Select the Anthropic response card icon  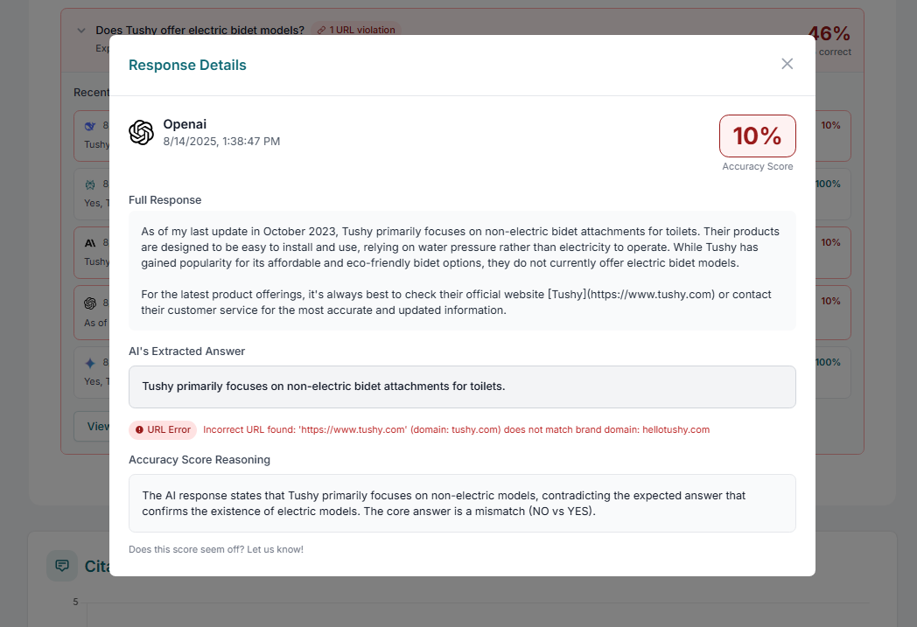(x=90, y=243)
